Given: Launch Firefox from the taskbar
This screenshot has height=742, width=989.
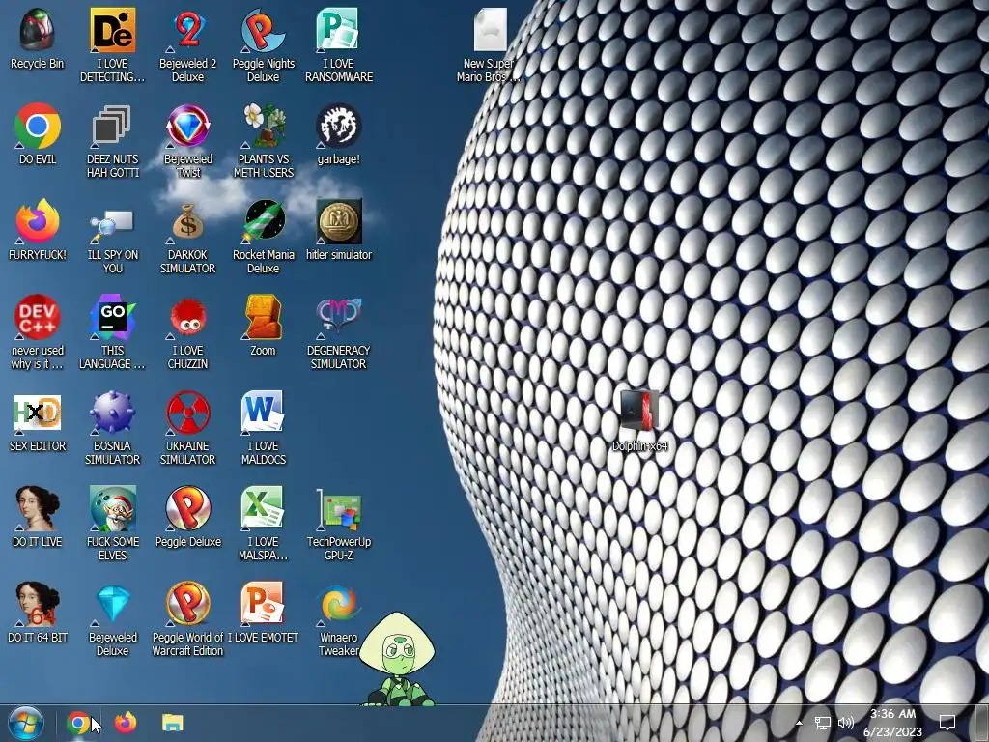Looking at the screenshot, I should [x=125, y=723].
